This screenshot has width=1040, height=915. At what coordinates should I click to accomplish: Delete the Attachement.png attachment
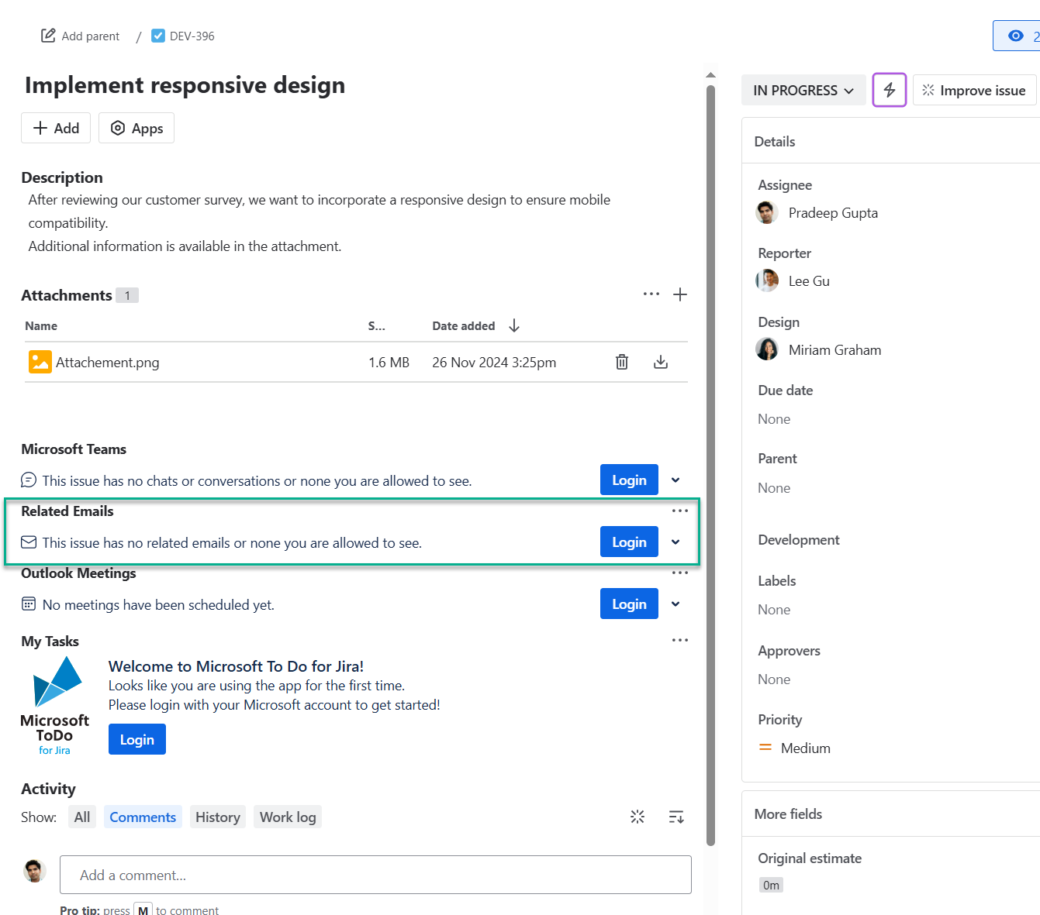pyautogui.click(x=621, y=362)
